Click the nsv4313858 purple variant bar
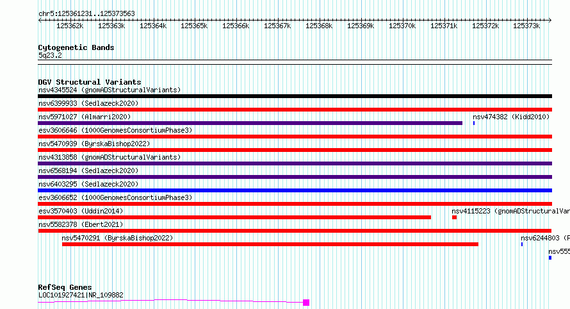Image resolution: width=570 pixels, height=309 pixels. (295, 163)
